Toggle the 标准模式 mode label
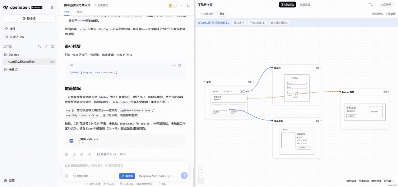Image resolution: width=398 pixels, height=187 pixels. [x=101, y=5]
